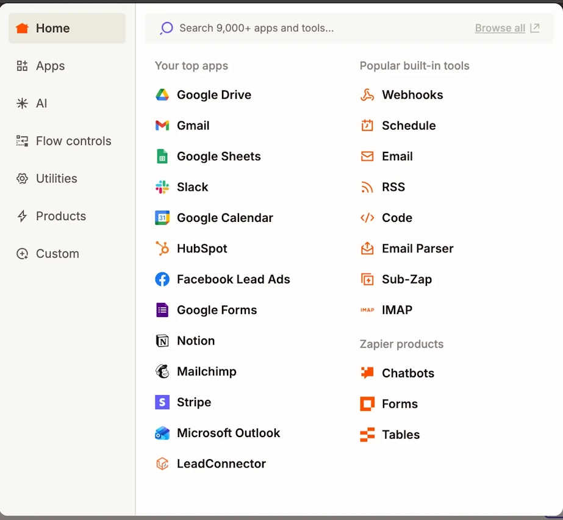563x520 pixels.
Task: Select Google Sheets label
Action: [218, 157]
